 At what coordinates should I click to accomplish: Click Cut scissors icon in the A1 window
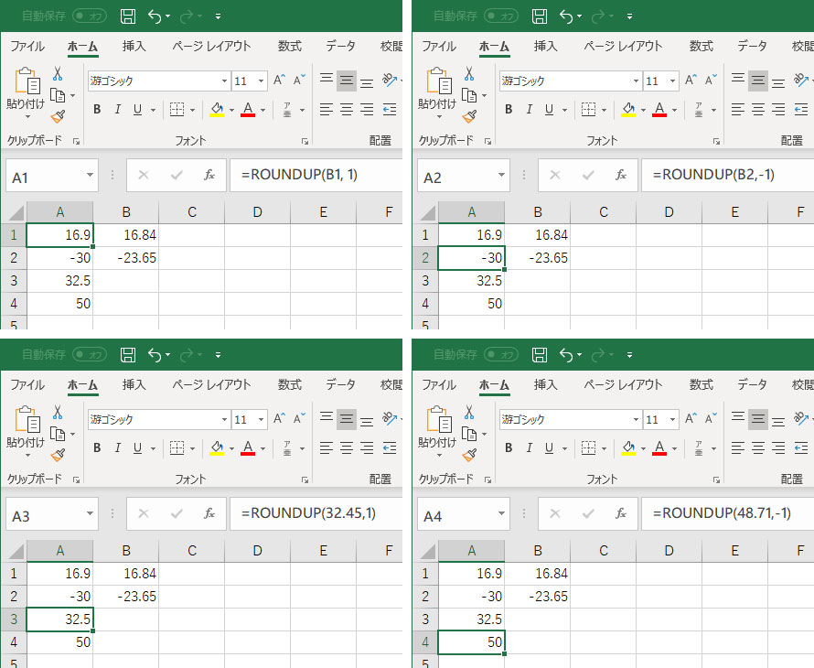click(x=58, y=74)
